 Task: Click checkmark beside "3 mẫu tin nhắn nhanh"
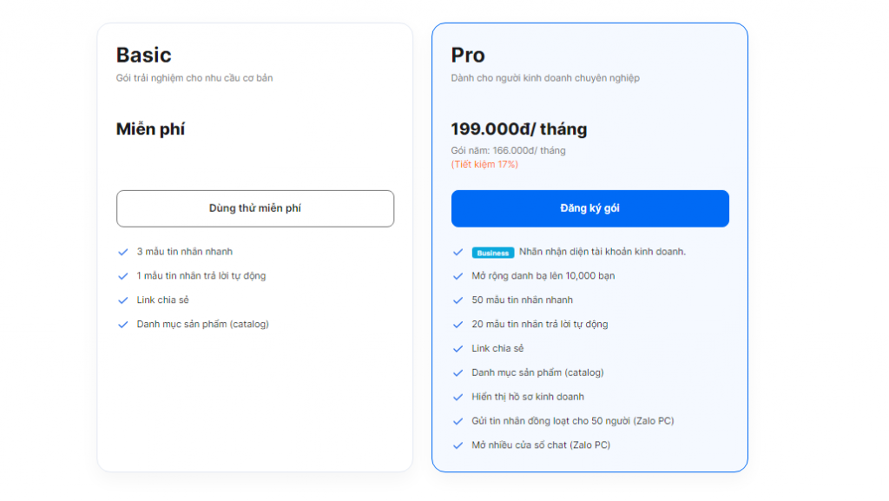coord(123,252)
